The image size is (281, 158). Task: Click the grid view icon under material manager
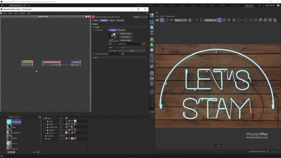[11, 152]
